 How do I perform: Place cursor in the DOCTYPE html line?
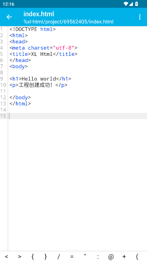[x=33, y=29]
